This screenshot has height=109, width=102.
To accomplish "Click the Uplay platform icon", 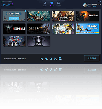I will click(x=46, y=59).
